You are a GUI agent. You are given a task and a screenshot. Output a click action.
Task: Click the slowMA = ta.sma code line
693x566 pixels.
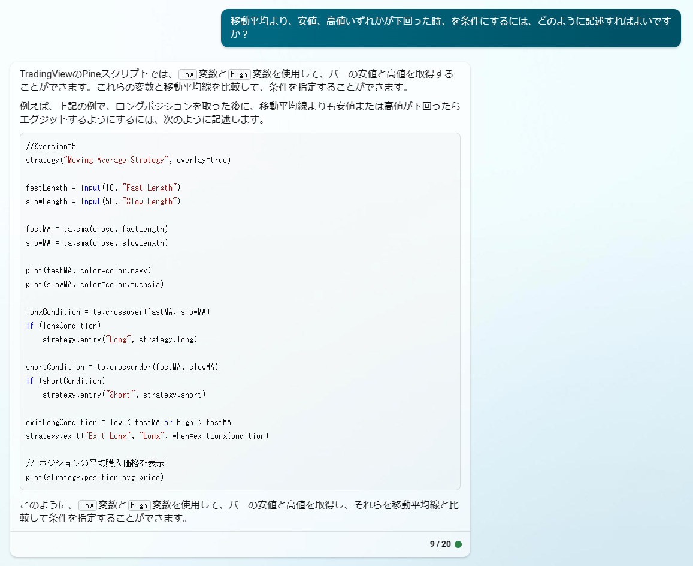[x=96, y=243]
